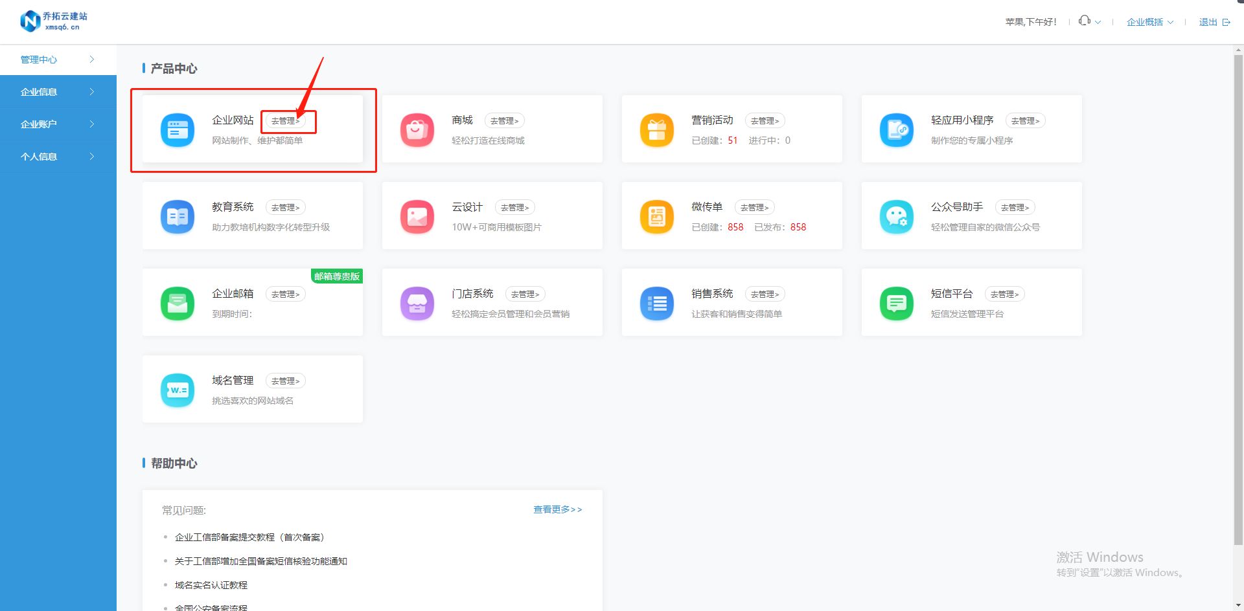Click the 乔拓云建站 logo

(54, 20)
